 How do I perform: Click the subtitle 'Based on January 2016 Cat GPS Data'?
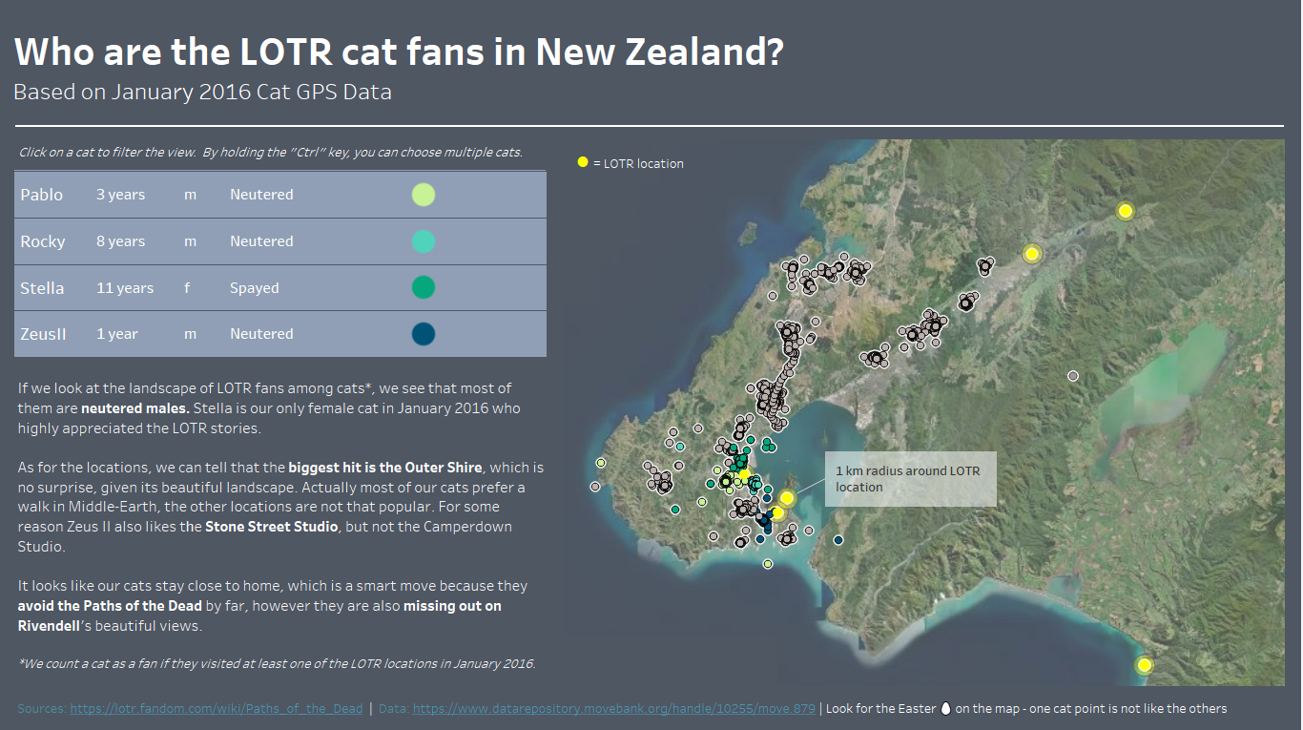click(x=203, y=93)
